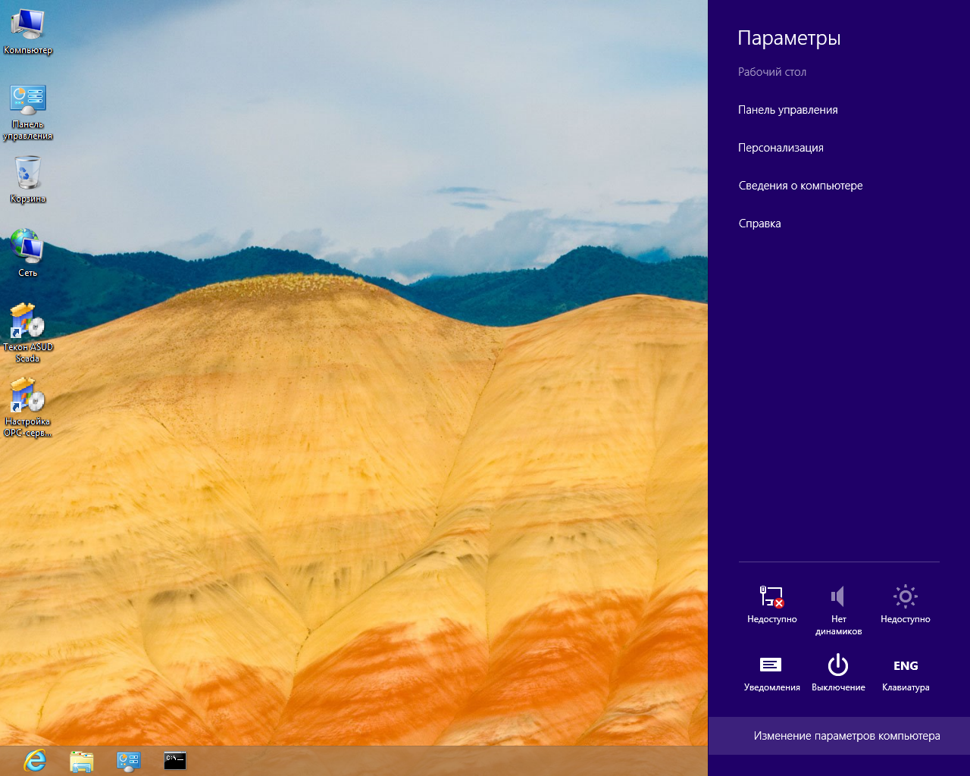The image size is (970, 776).
Task: Click the Корзина recycle bin icon
Action: click(x=28, y=174)
